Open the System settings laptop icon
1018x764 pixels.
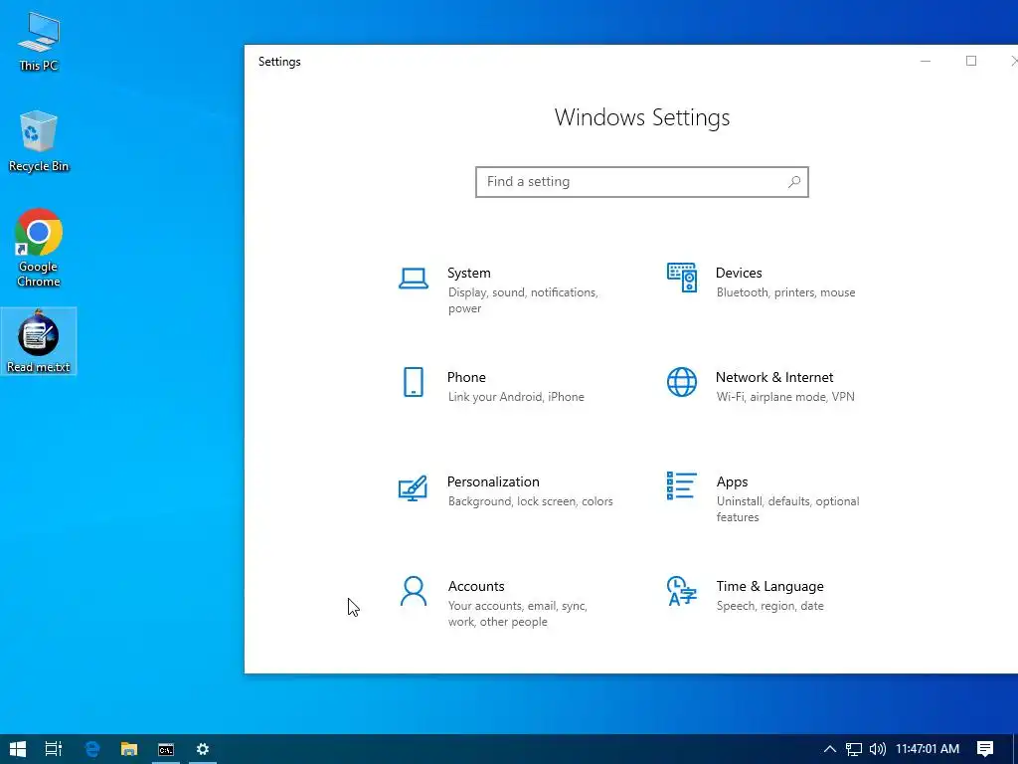point(413,279)
